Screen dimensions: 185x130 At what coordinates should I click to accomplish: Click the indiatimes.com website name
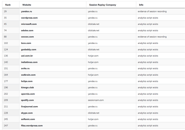tap(29, 62)
